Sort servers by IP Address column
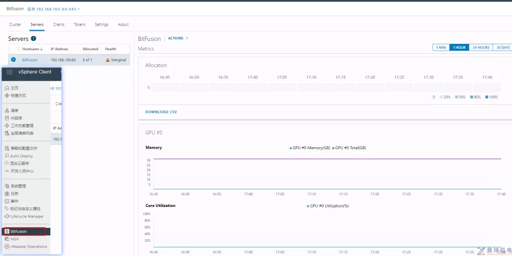Screen dimensions: 512x256 click(59, 49)
